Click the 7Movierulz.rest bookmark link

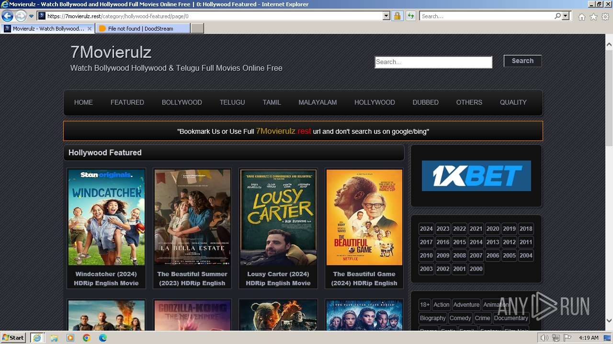pos(284,131)
